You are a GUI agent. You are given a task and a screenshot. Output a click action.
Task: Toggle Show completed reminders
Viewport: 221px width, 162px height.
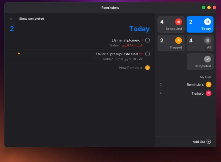32,19
